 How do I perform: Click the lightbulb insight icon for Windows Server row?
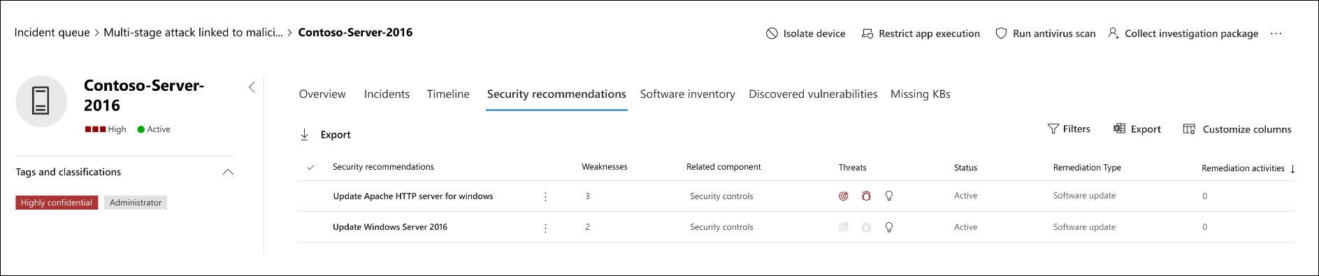[889, 227]
